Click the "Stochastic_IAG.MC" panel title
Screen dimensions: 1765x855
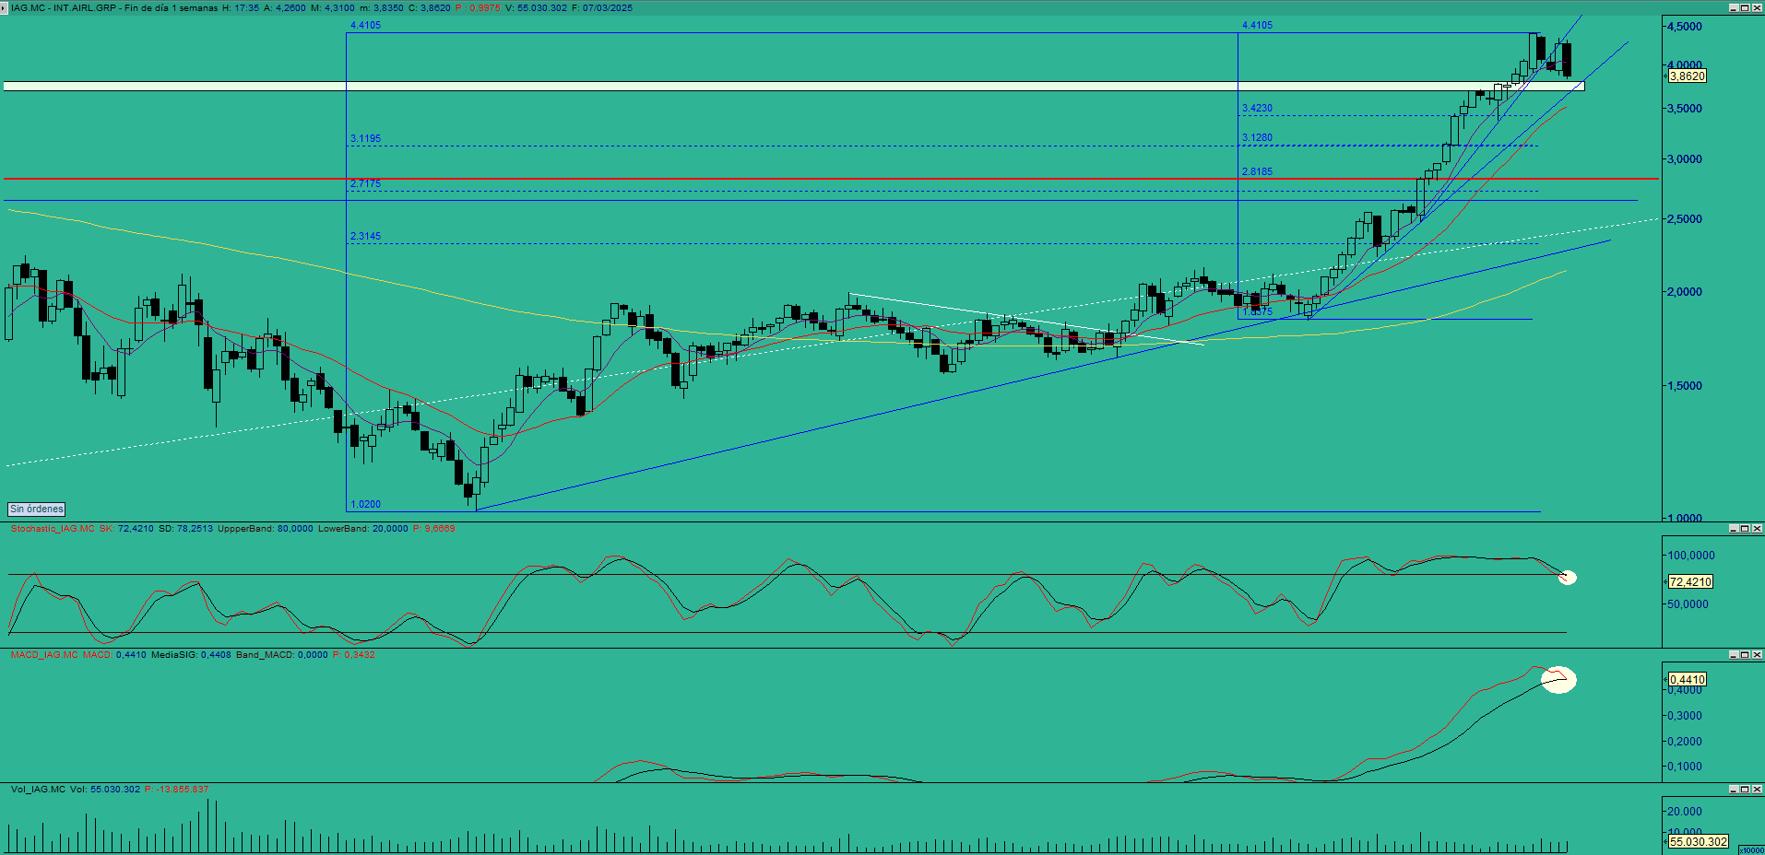(x=53, y=529)
